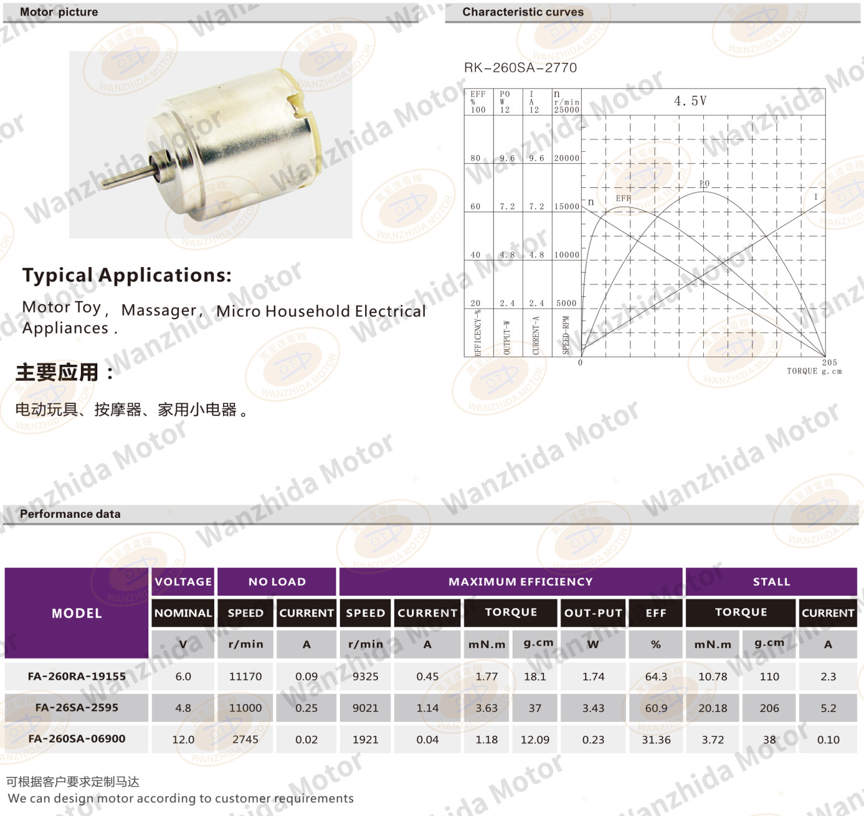Screen dimensions: 864x816
Task: Click the 'TORQUE g.cm' axis label
Action: 814,371
